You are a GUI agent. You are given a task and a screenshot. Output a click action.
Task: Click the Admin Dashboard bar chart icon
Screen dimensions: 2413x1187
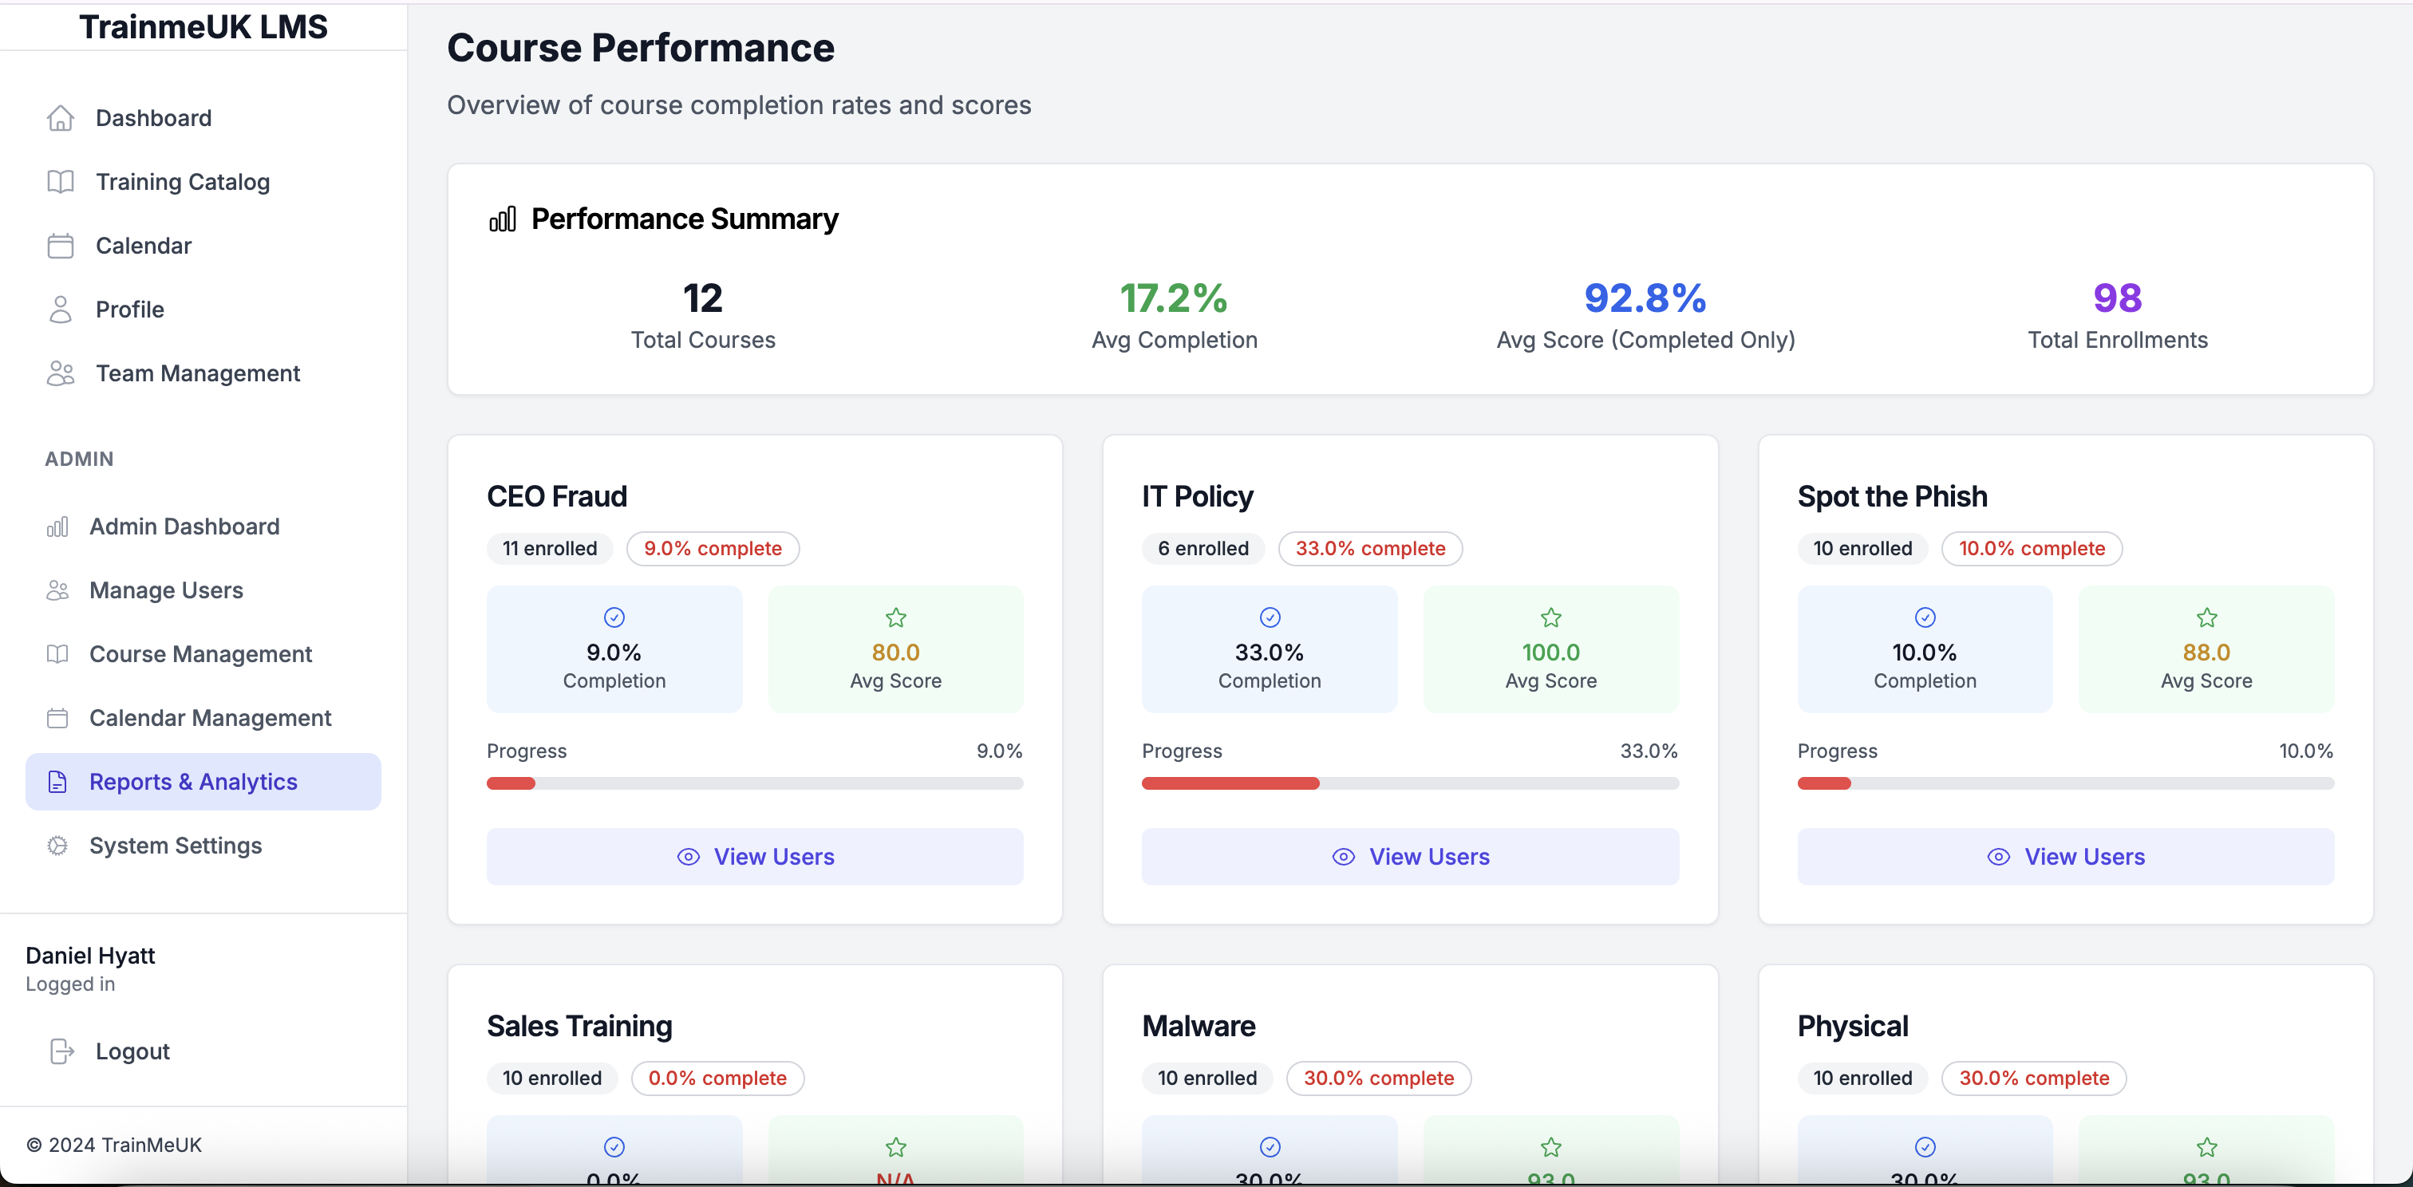pos(57,526)
